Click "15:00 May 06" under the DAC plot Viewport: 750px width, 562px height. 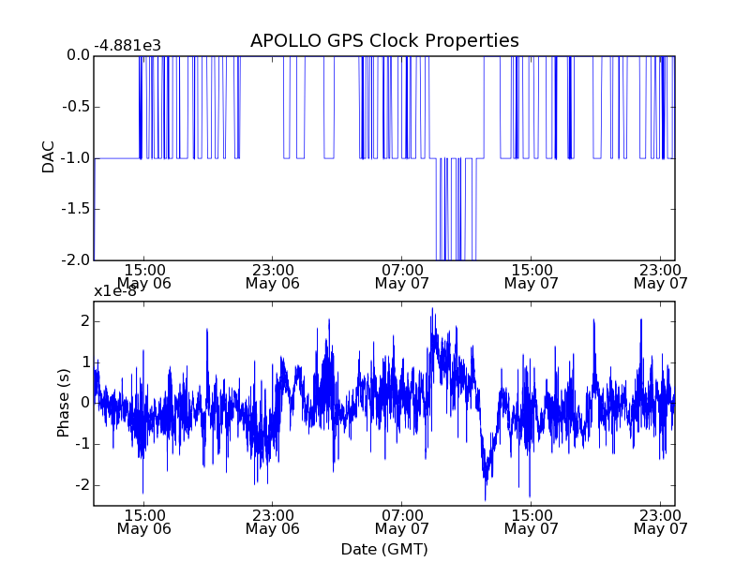click(x=144, y=276)
